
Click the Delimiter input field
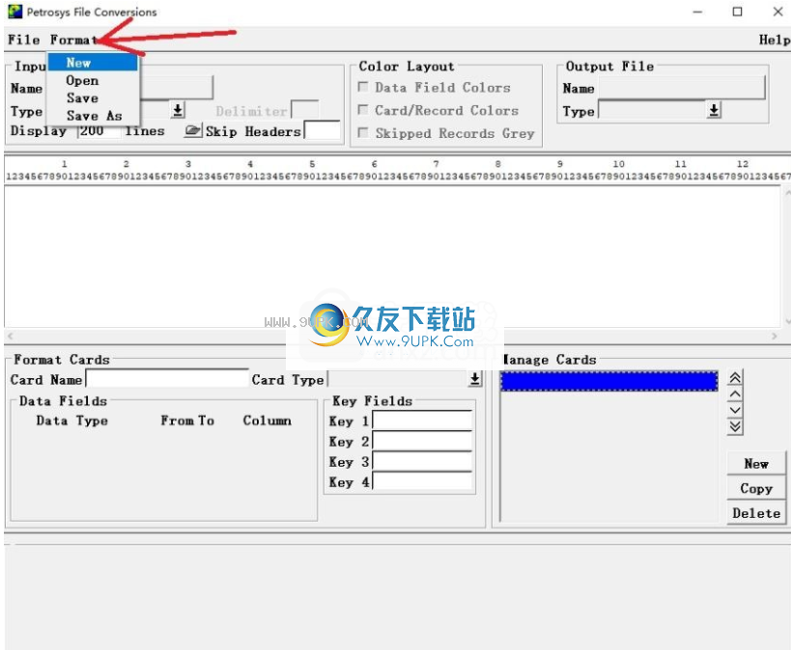(x=305, y=110)
